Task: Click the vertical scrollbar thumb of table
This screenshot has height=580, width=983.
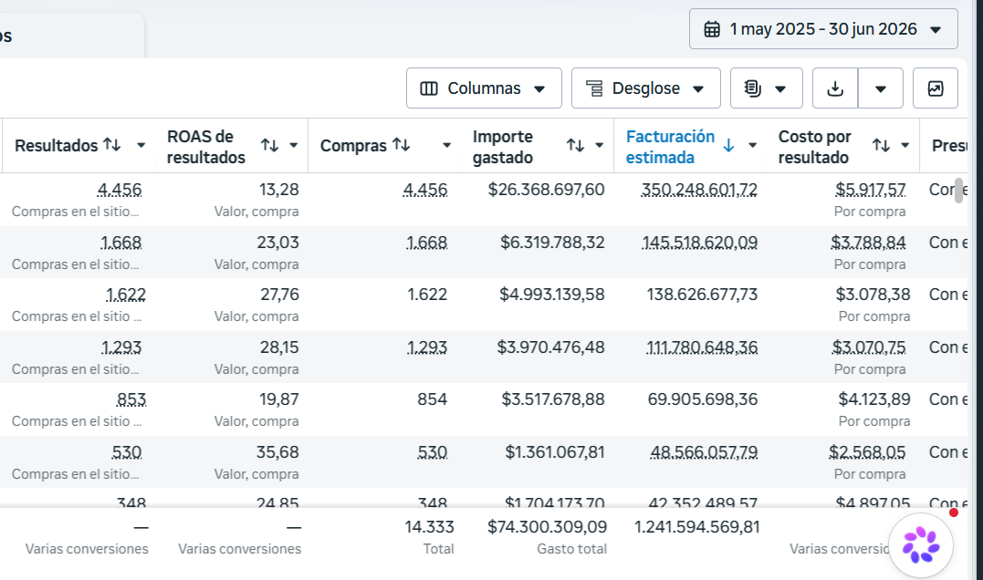Action: click(x=958, y=191)
